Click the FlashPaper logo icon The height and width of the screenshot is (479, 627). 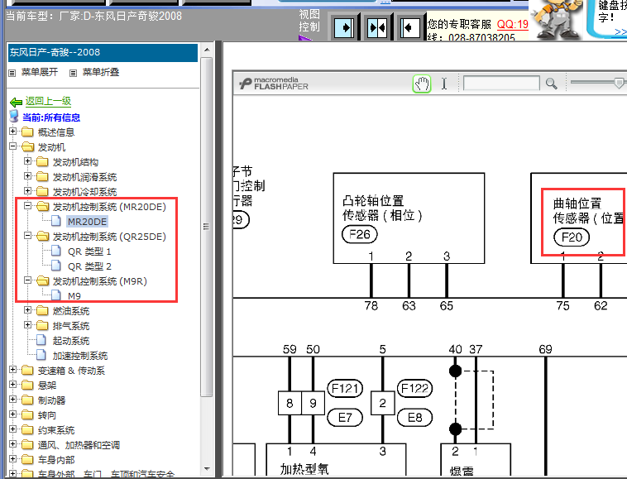pos(246,84)
